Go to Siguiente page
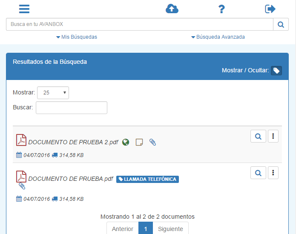The width and height of the screenshot is (296, 234). pos(170,228)
